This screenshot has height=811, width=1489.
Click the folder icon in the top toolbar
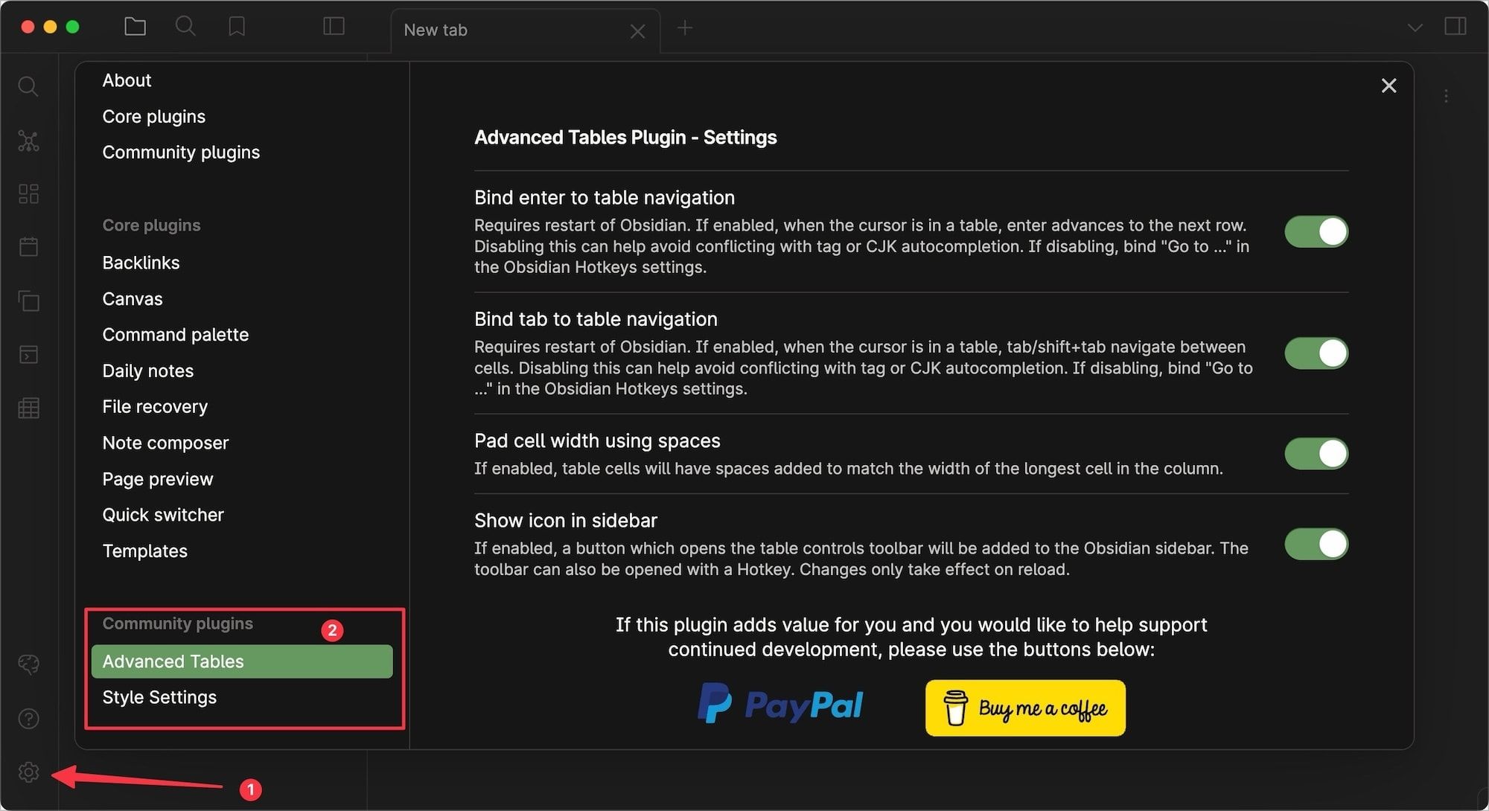coord(135,26)
